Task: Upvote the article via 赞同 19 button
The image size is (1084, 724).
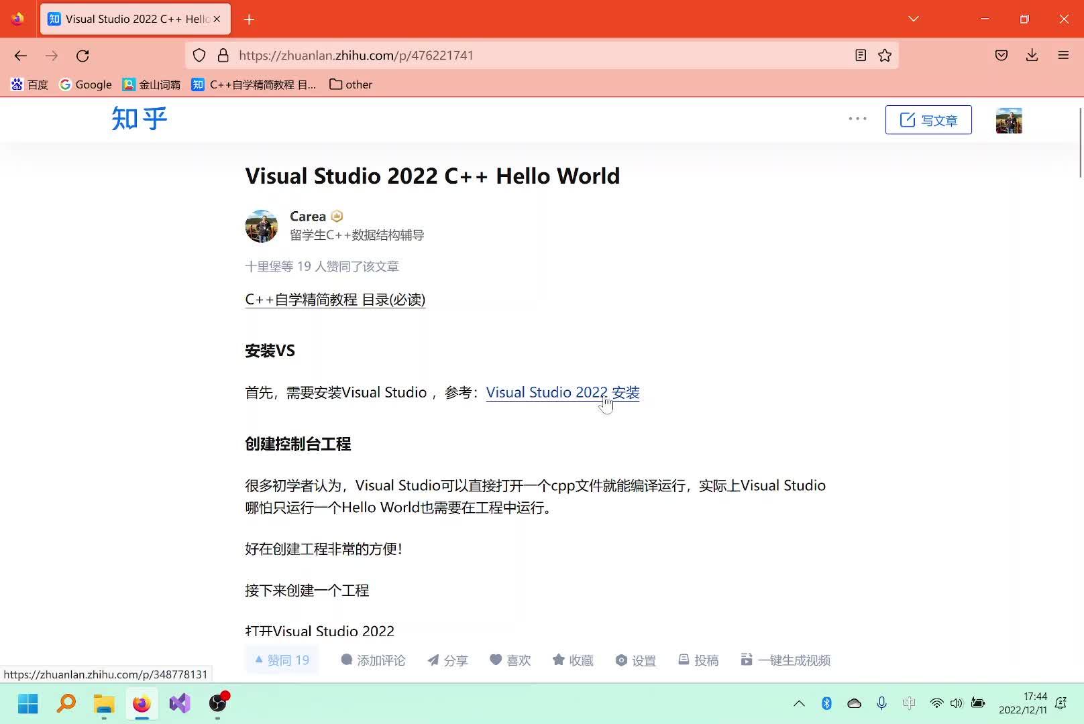Action: pyautogui.click(x=281, y=660)
